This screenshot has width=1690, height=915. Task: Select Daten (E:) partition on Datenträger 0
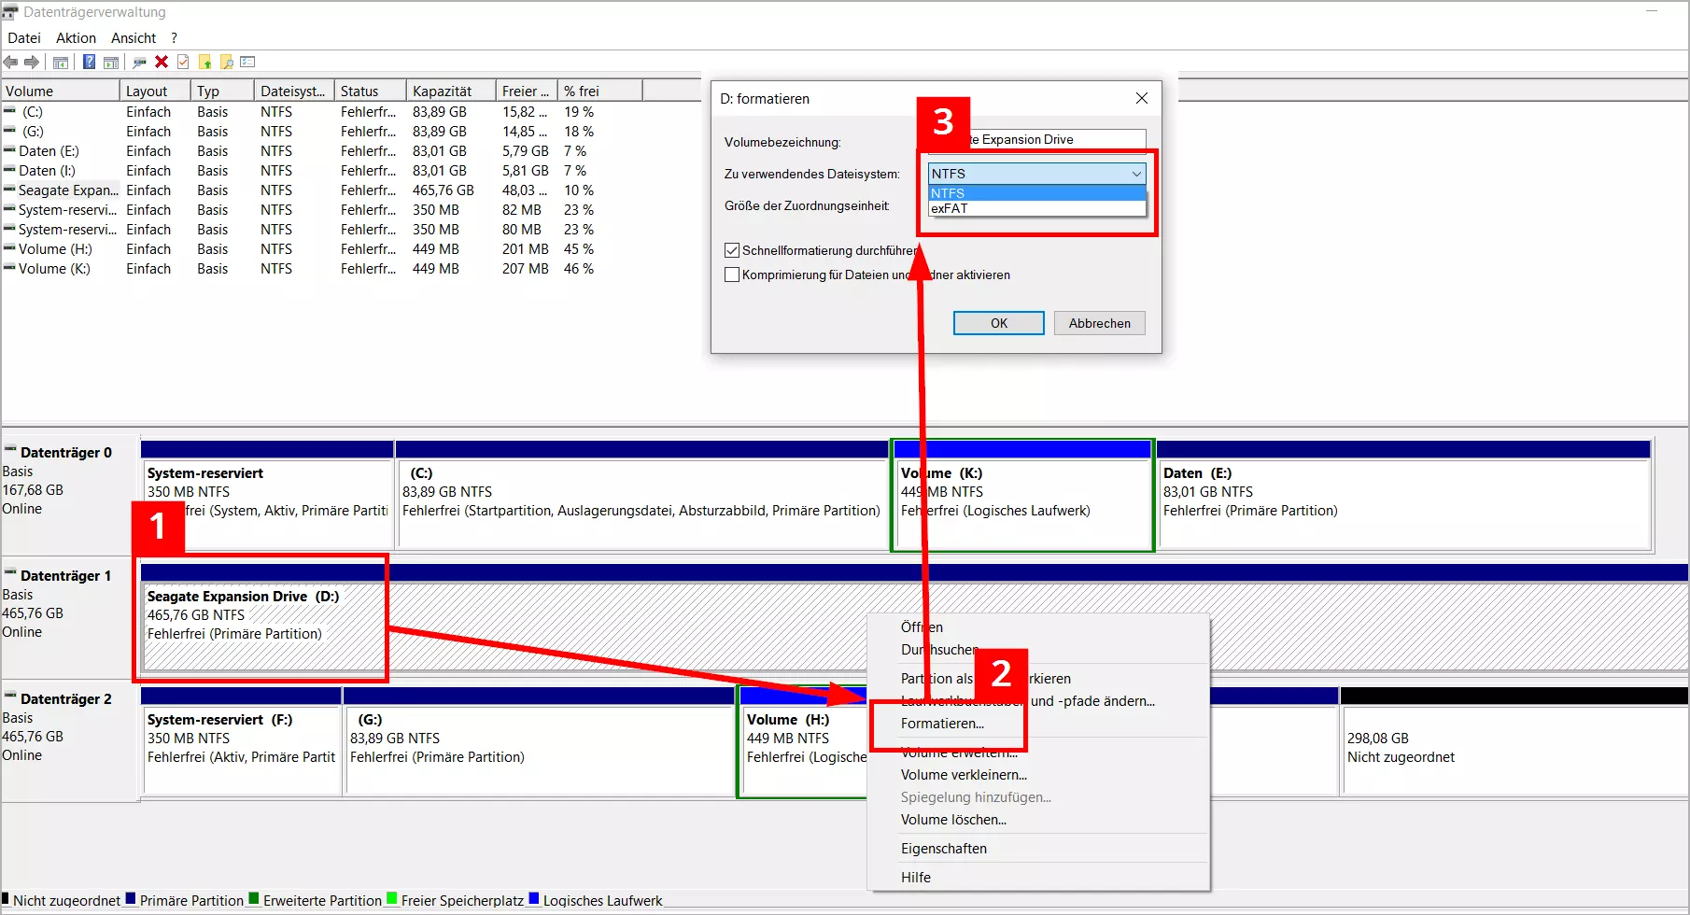pos(1404,495)
